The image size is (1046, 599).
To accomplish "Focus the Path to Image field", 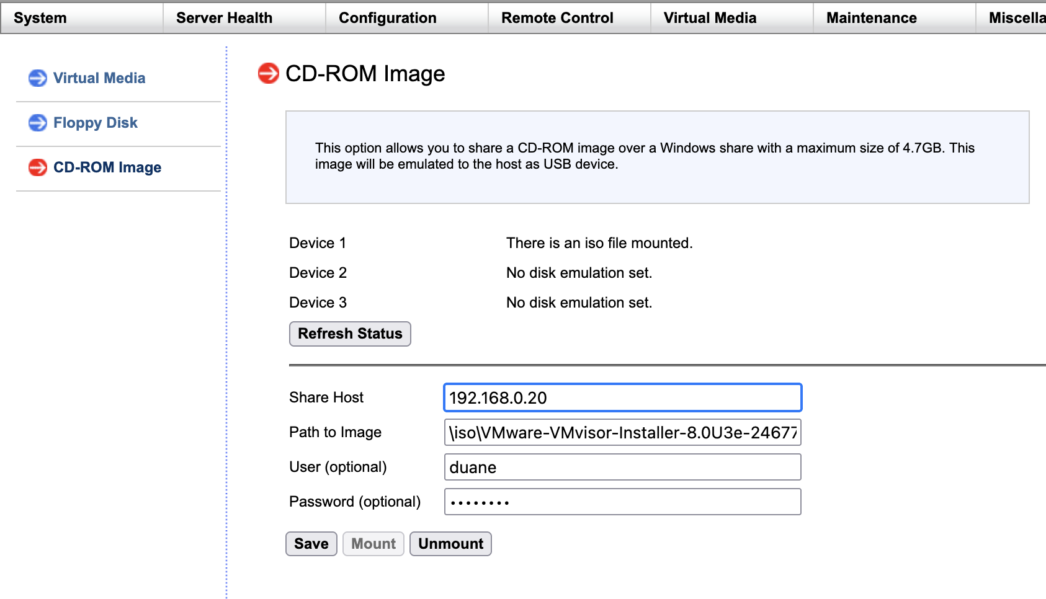I will [x=622, y=433].
